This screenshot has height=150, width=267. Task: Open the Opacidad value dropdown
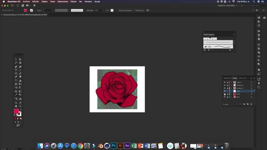tap(103, 10)
